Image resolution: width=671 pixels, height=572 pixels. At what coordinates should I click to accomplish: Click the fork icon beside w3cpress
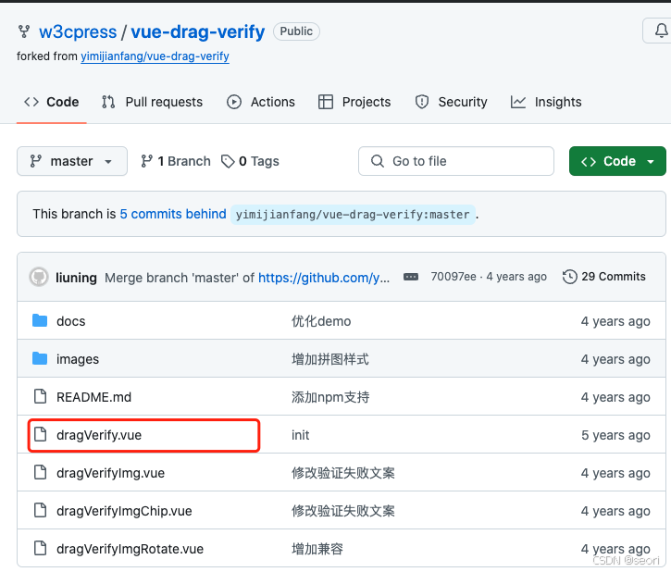(24, 31)
